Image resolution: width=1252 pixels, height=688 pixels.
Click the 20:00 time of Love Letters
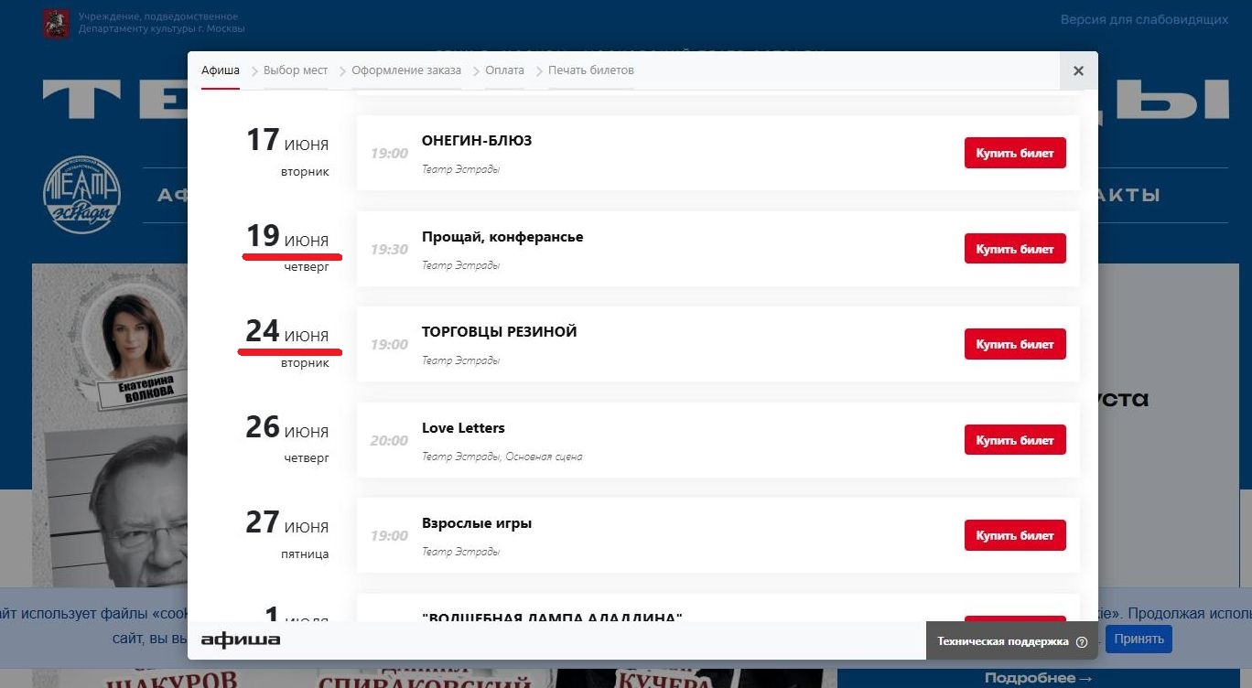click(389, 440)
